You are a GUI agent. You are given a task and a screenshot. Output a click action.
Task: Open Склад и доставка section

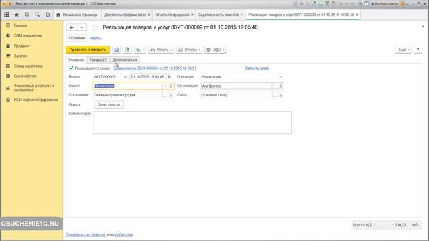[28, 66]
